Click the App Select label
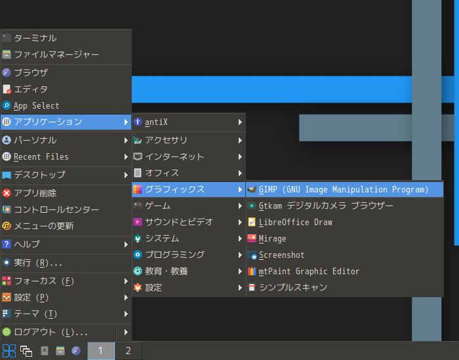 pyautogui.click(x=36, y=105)
